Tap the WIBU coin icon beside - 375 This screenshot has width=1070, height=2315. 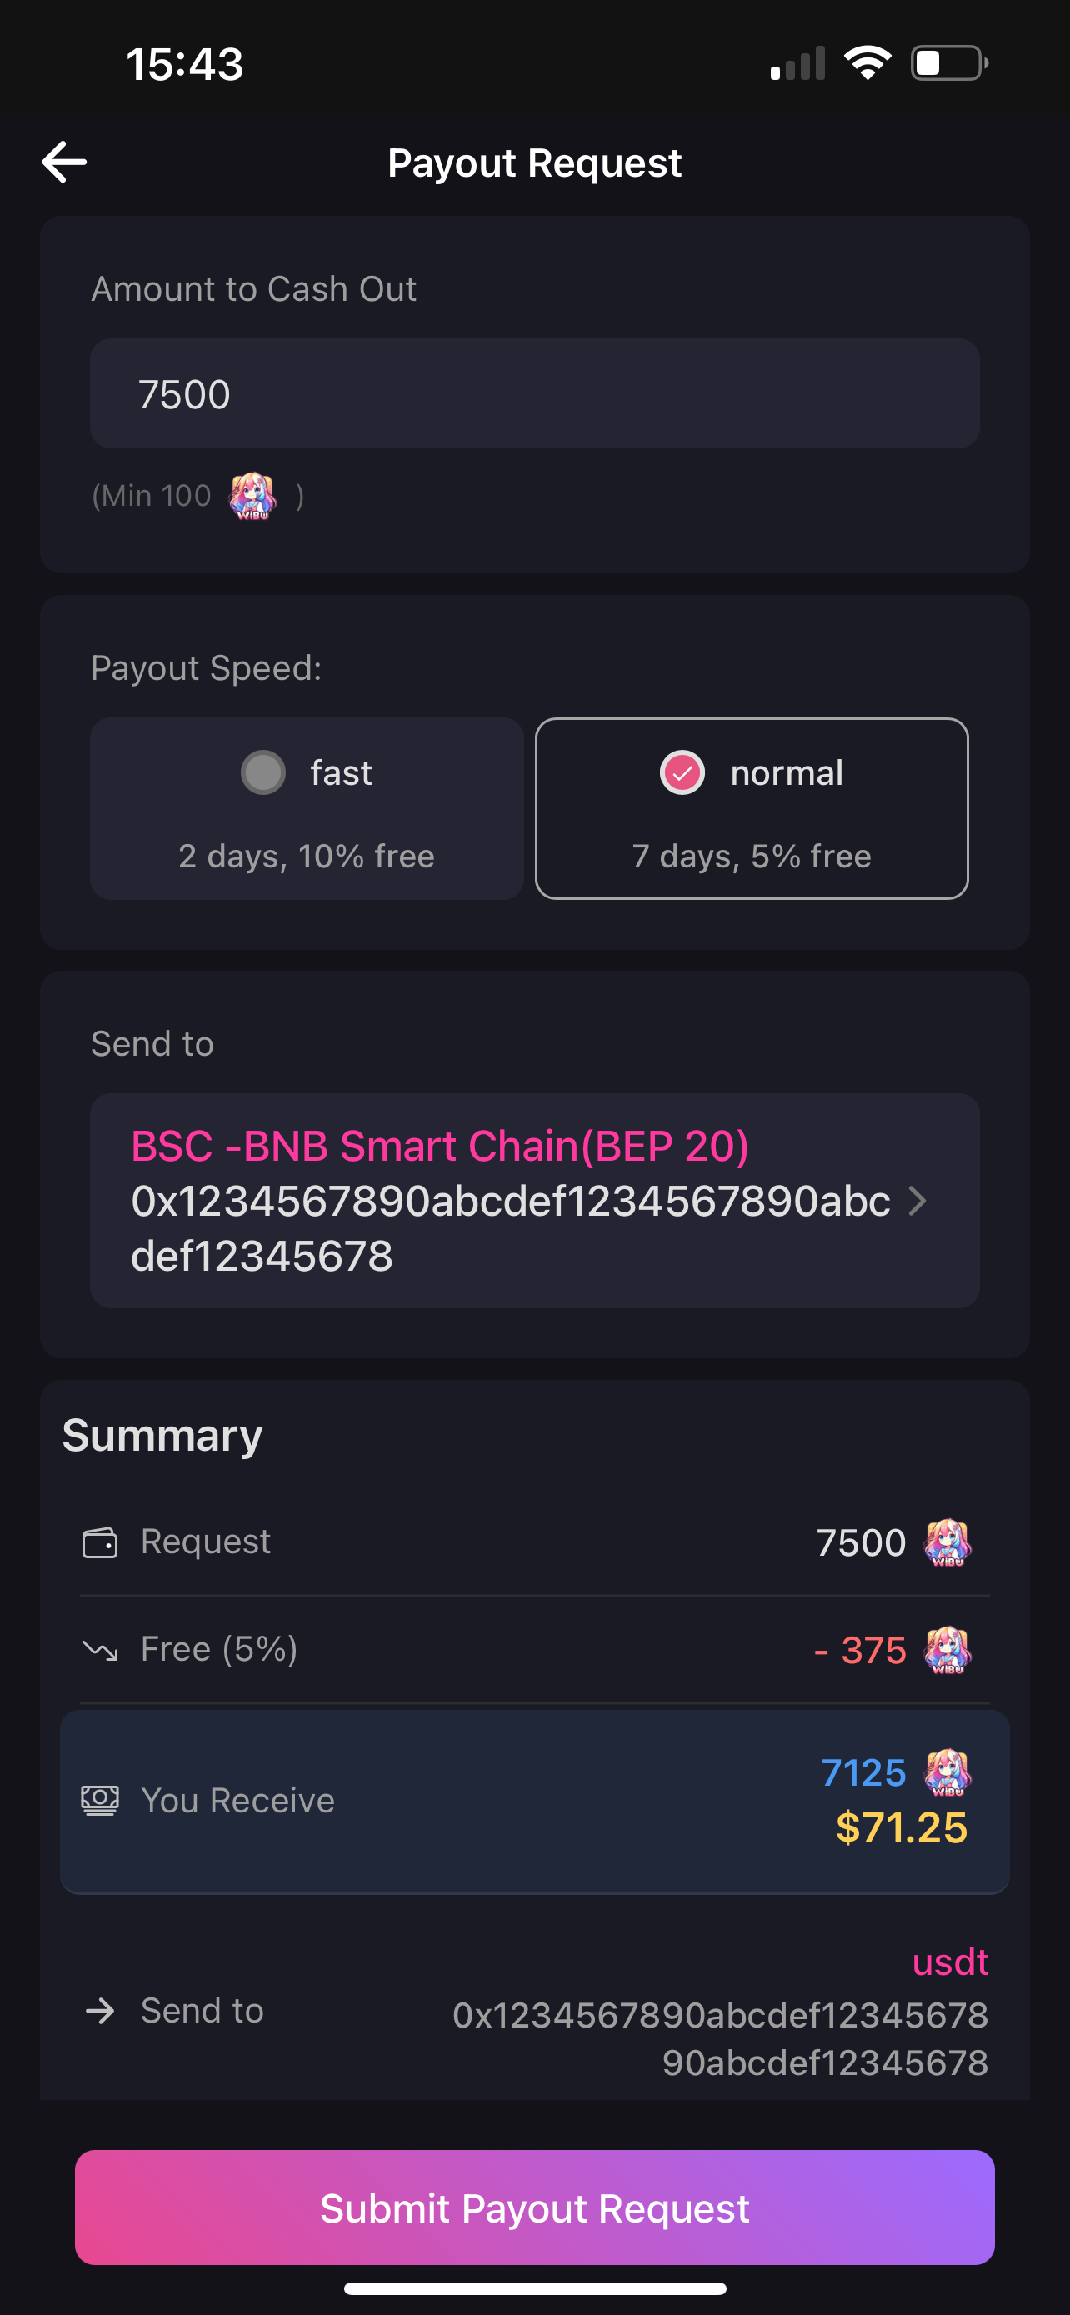pyautogui.click(x=947, y=1651)
